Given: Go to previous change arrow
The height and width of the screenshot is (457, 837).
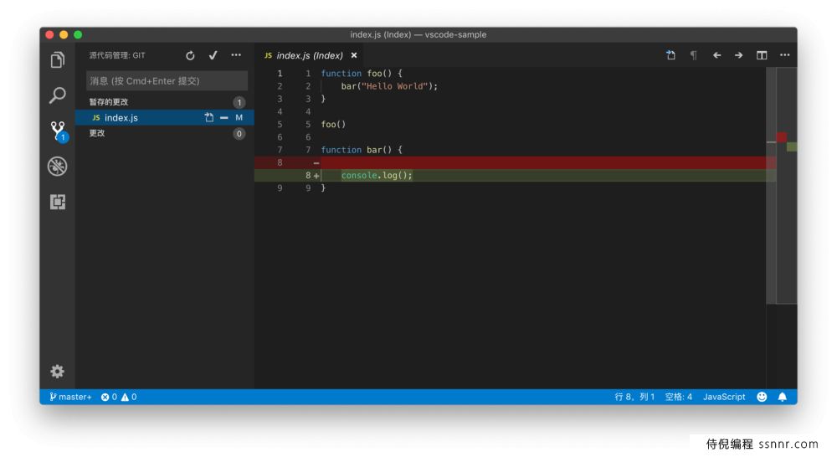Looking at the screenshot, I should click(716, 55).
